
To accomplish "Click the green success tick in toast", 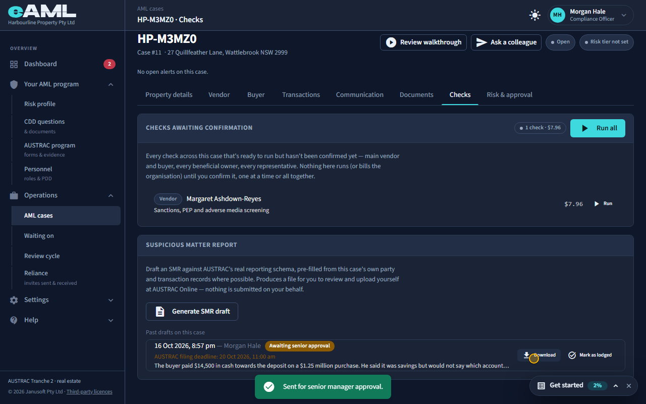I will [269, 387].
